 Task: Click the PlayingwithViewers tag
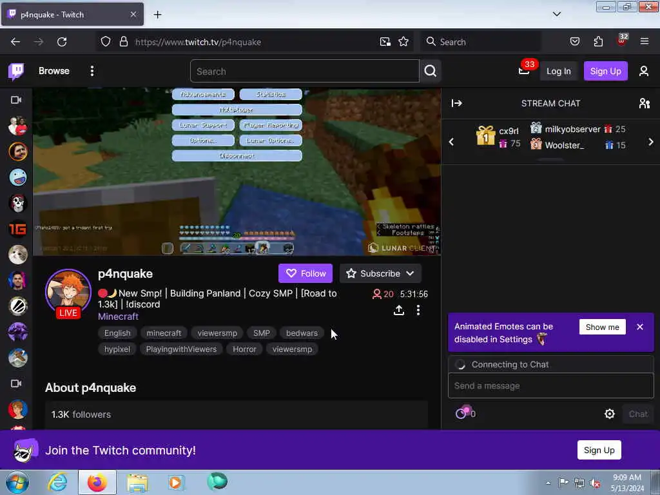(181, 349)
